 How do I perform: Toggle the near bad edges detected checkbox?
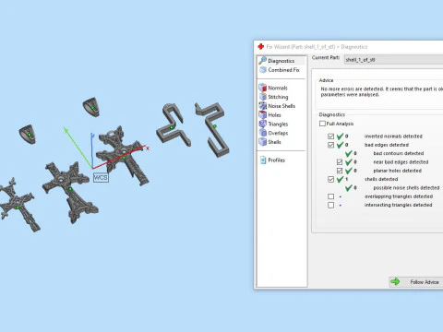coord(340,161)
